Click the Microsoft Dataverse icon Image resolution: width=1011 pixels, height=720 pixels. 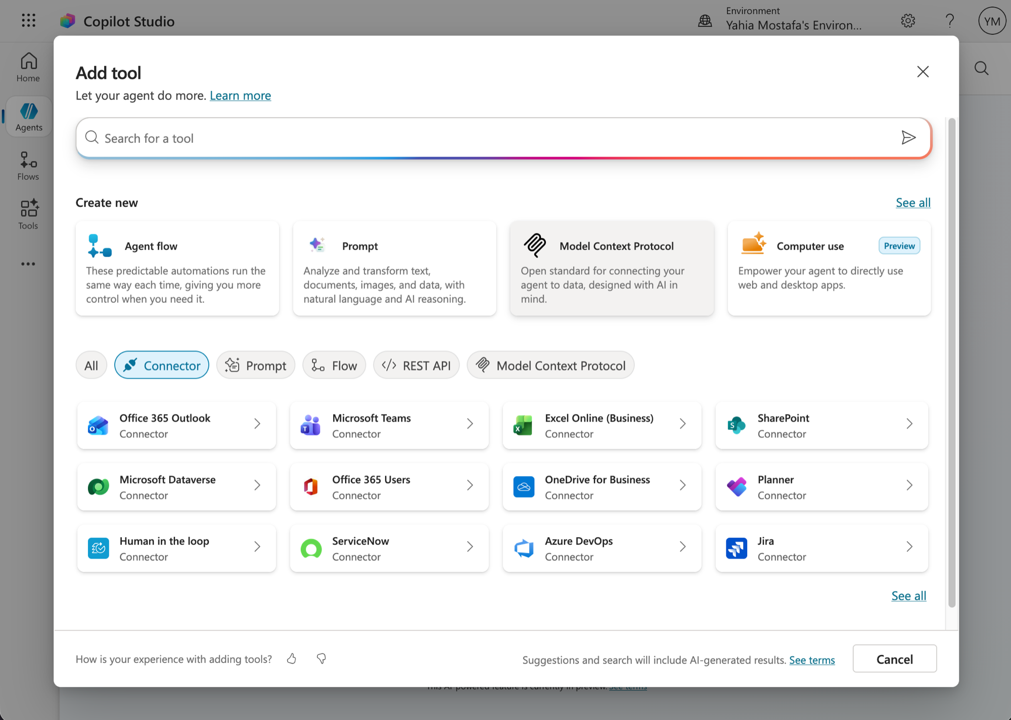point(98,487)
